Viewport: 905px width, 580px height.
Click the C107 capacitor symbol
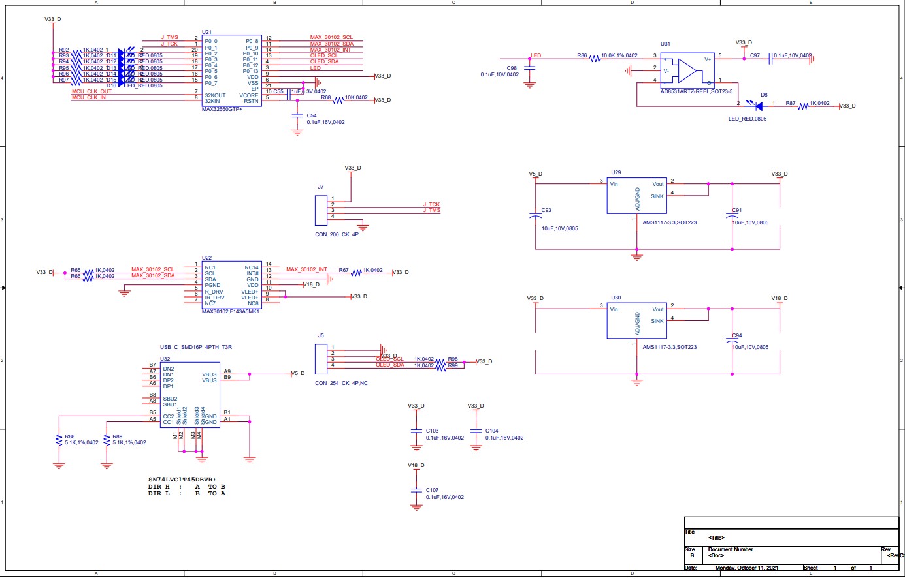416,490
